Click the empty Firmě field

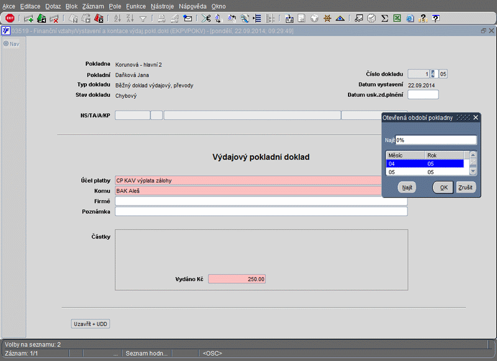[x=261, y=201]
